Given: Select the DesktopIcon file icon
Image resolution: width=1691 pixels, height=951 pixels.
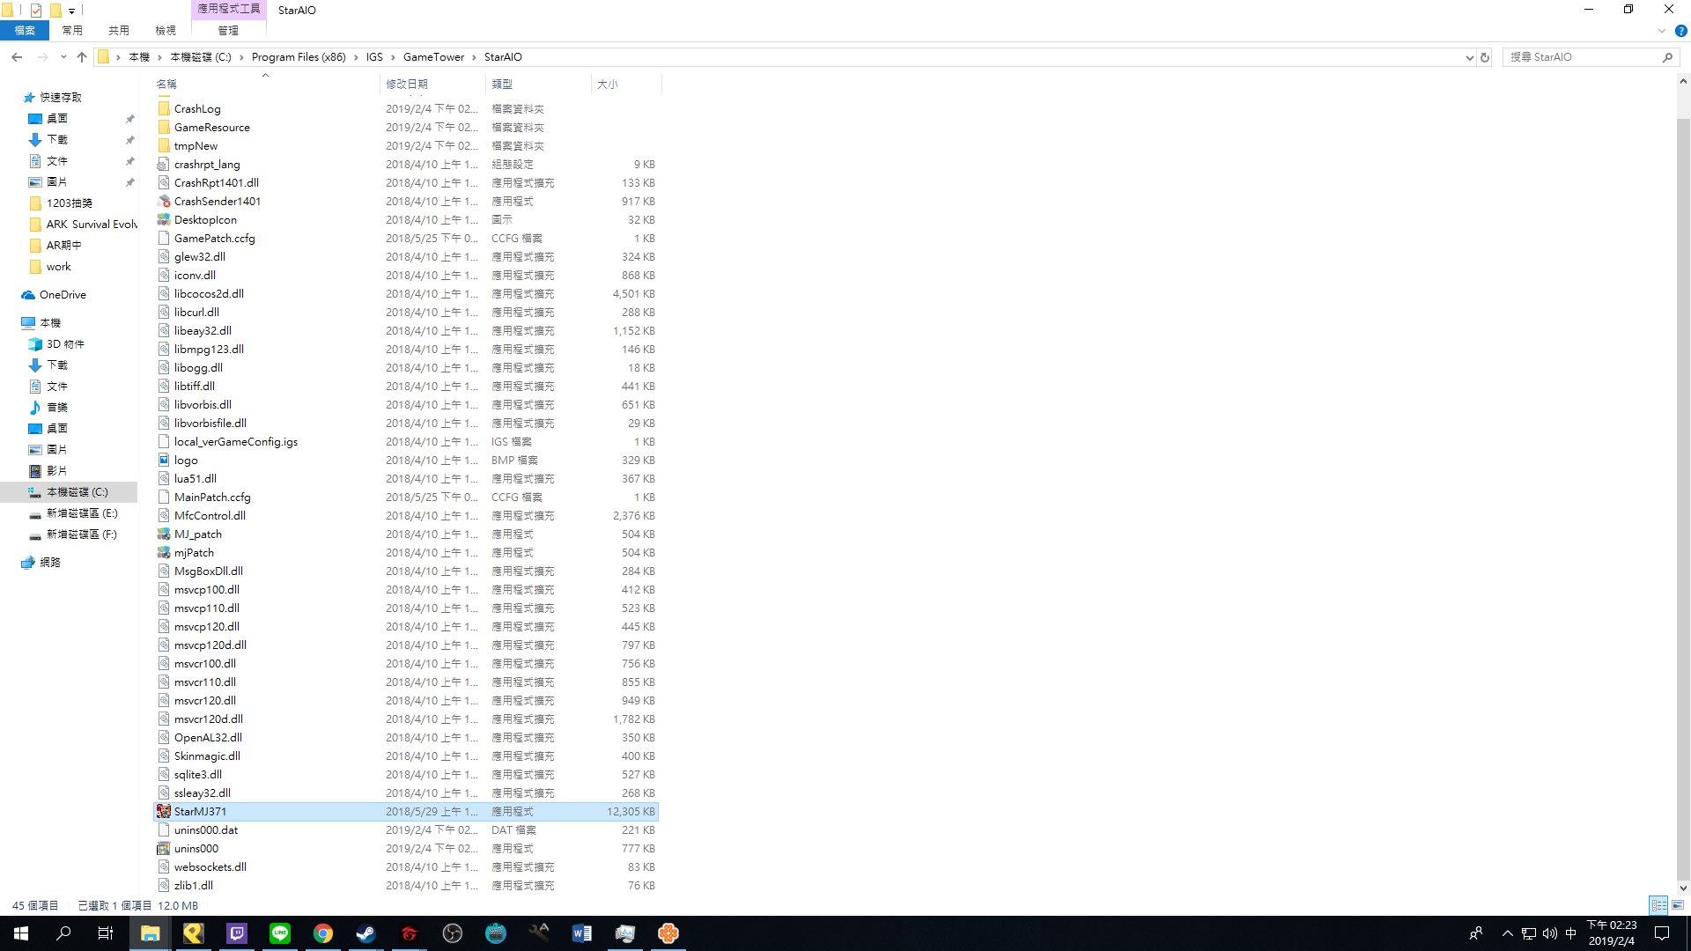Looking at the screenshot, I should [x=164, y=219].
